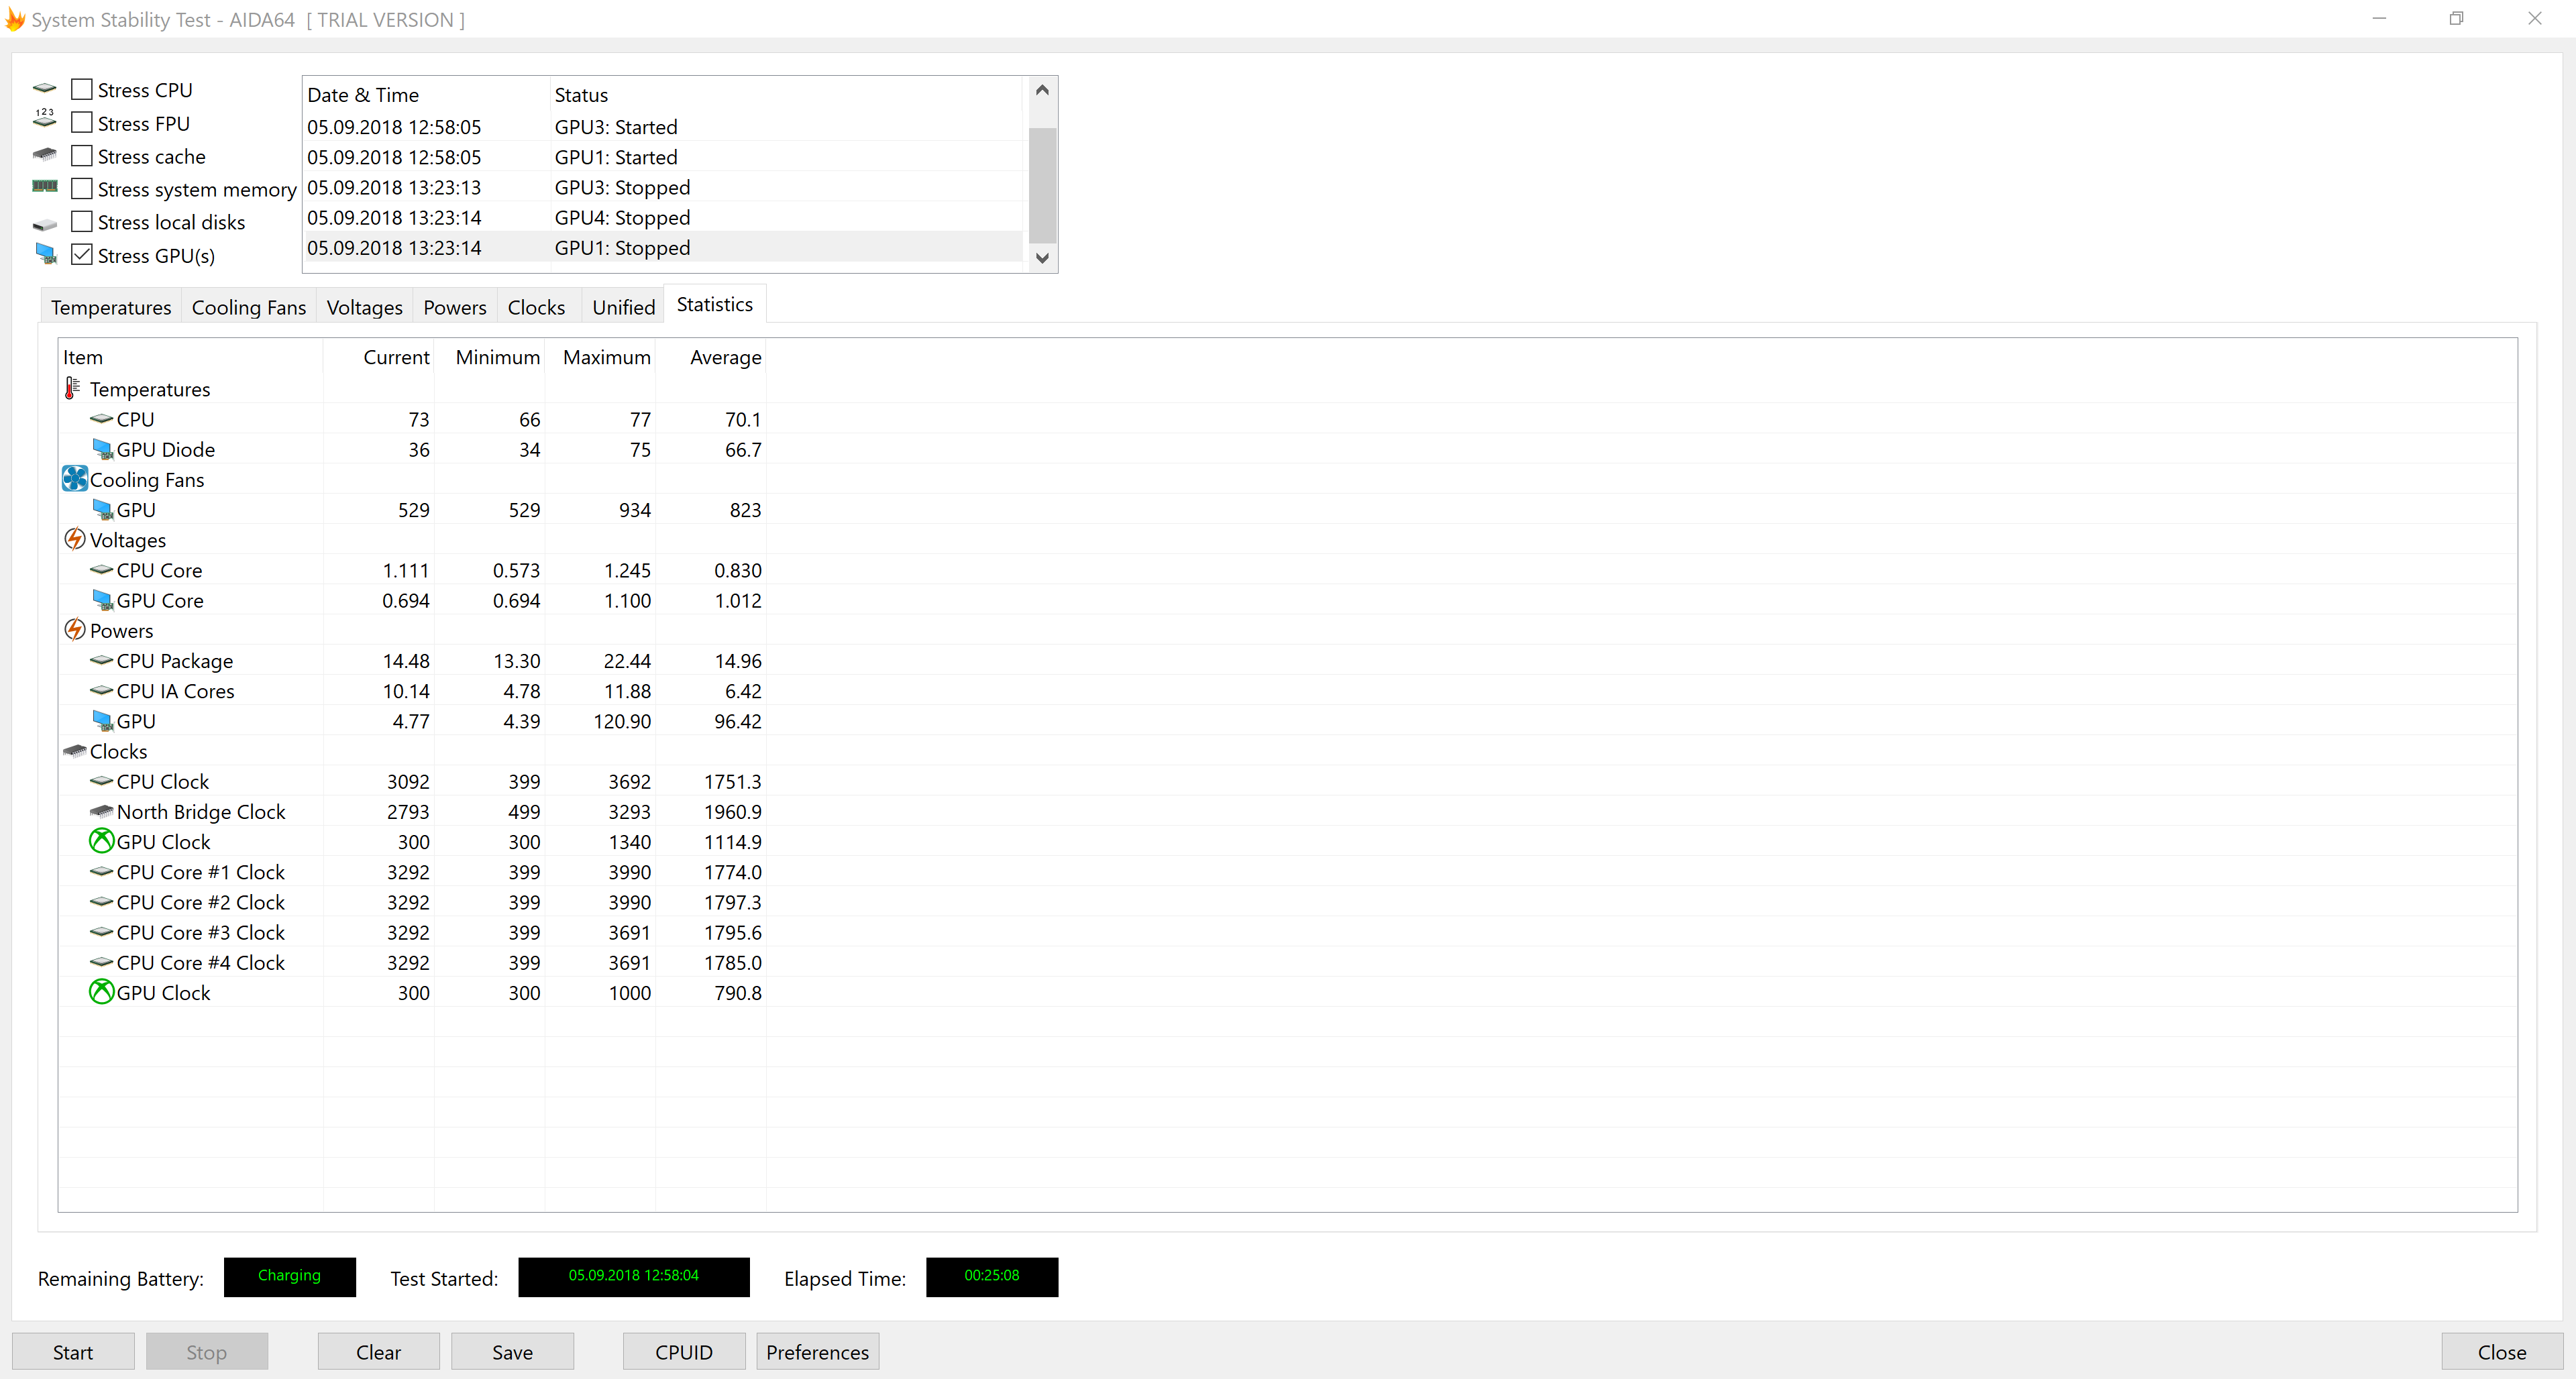
Task: Click the Clear button
Action: pyautogui.click(x=378, y=1351)
